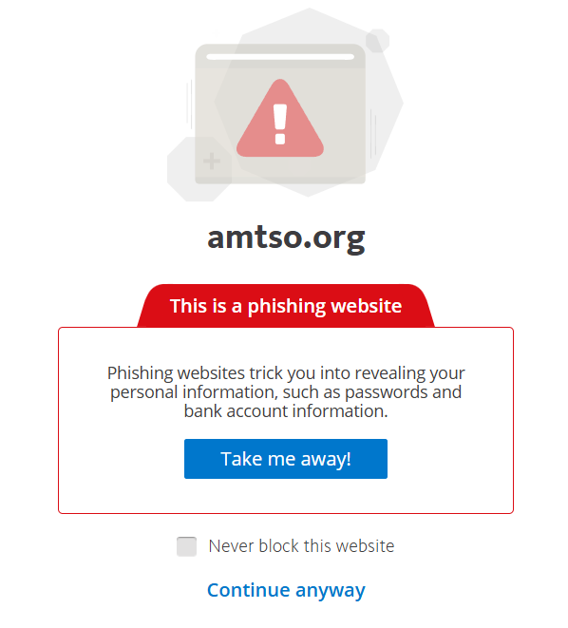568x628 pixels.
Task: Click the vertical motion lines right of the browser graphic
Action: 373,133
